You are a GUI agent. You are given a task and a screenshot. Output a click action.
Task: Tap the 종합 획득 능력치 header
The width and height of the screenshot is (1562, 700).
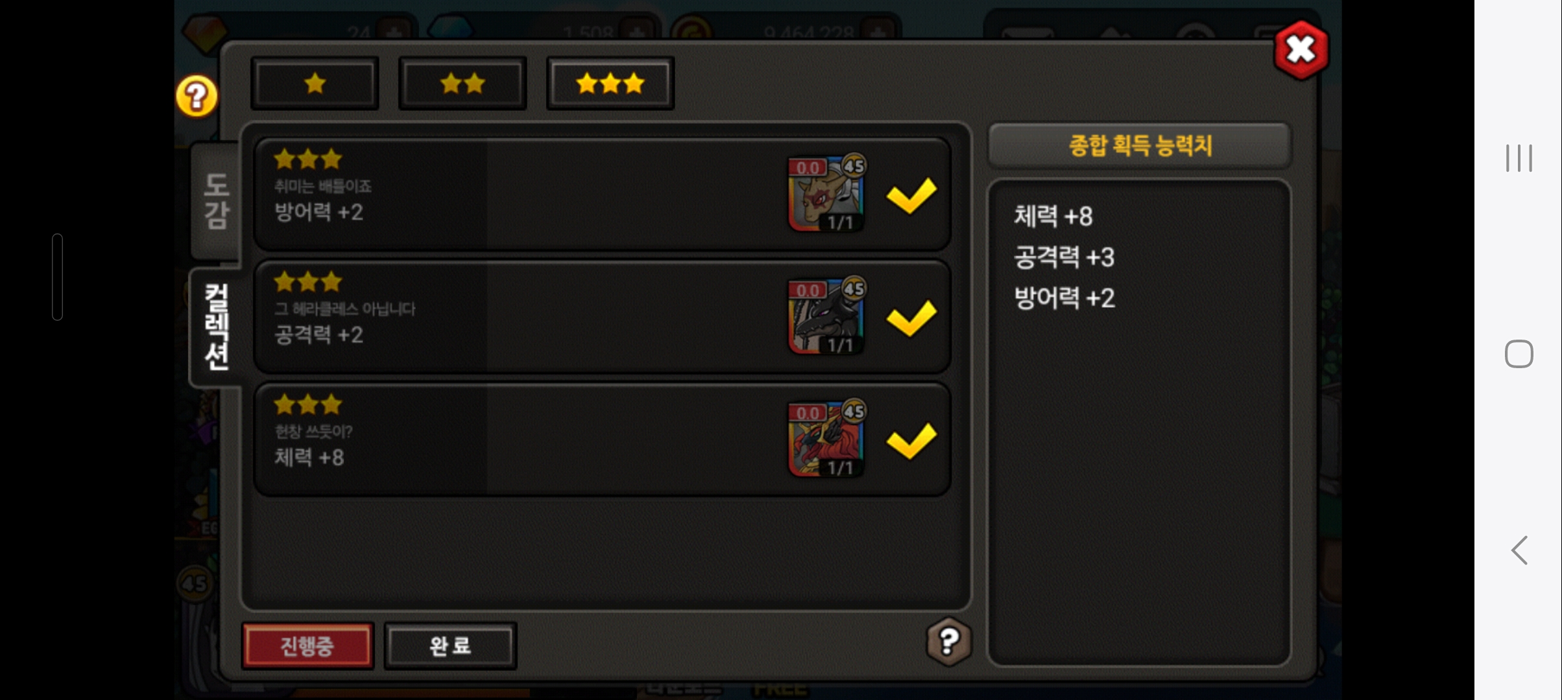click(1140, 145)
